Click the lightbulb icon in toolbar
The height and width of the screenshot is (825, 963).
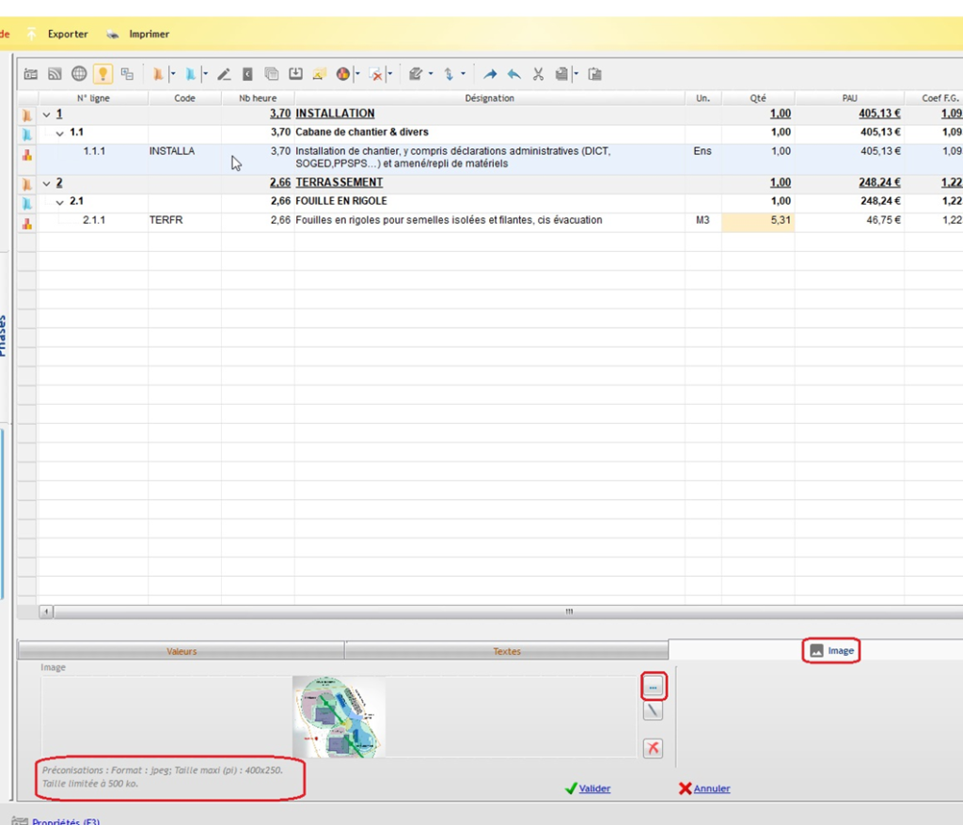103,74
